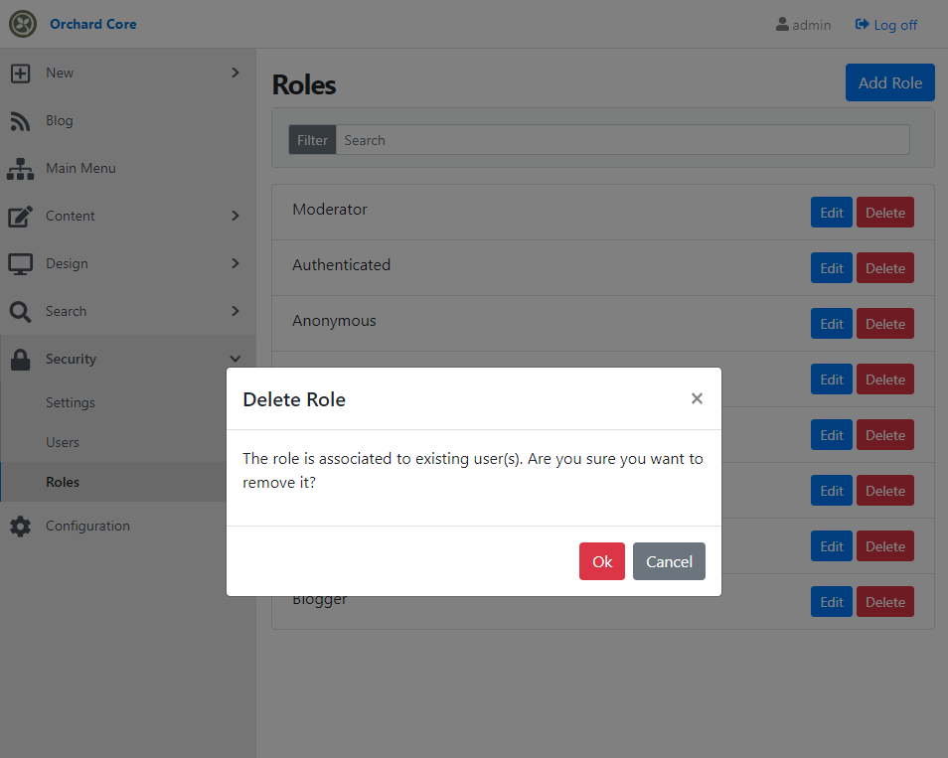Confirm role deletion with Ok button
Image resolution: width=948 pixels, height=758 pixels.
tap(601, 561)
